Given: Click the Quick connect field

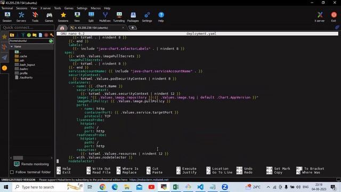Looking at the screenshot, I should (x=27, y=27).
